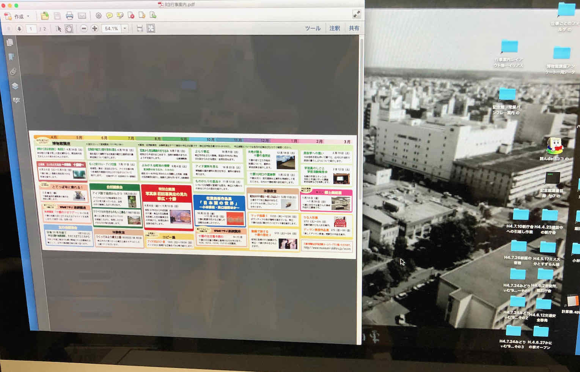Select the H4.6.27 desktop folder
The width and height of the screenshot is (580, 372).
(540, 337)
